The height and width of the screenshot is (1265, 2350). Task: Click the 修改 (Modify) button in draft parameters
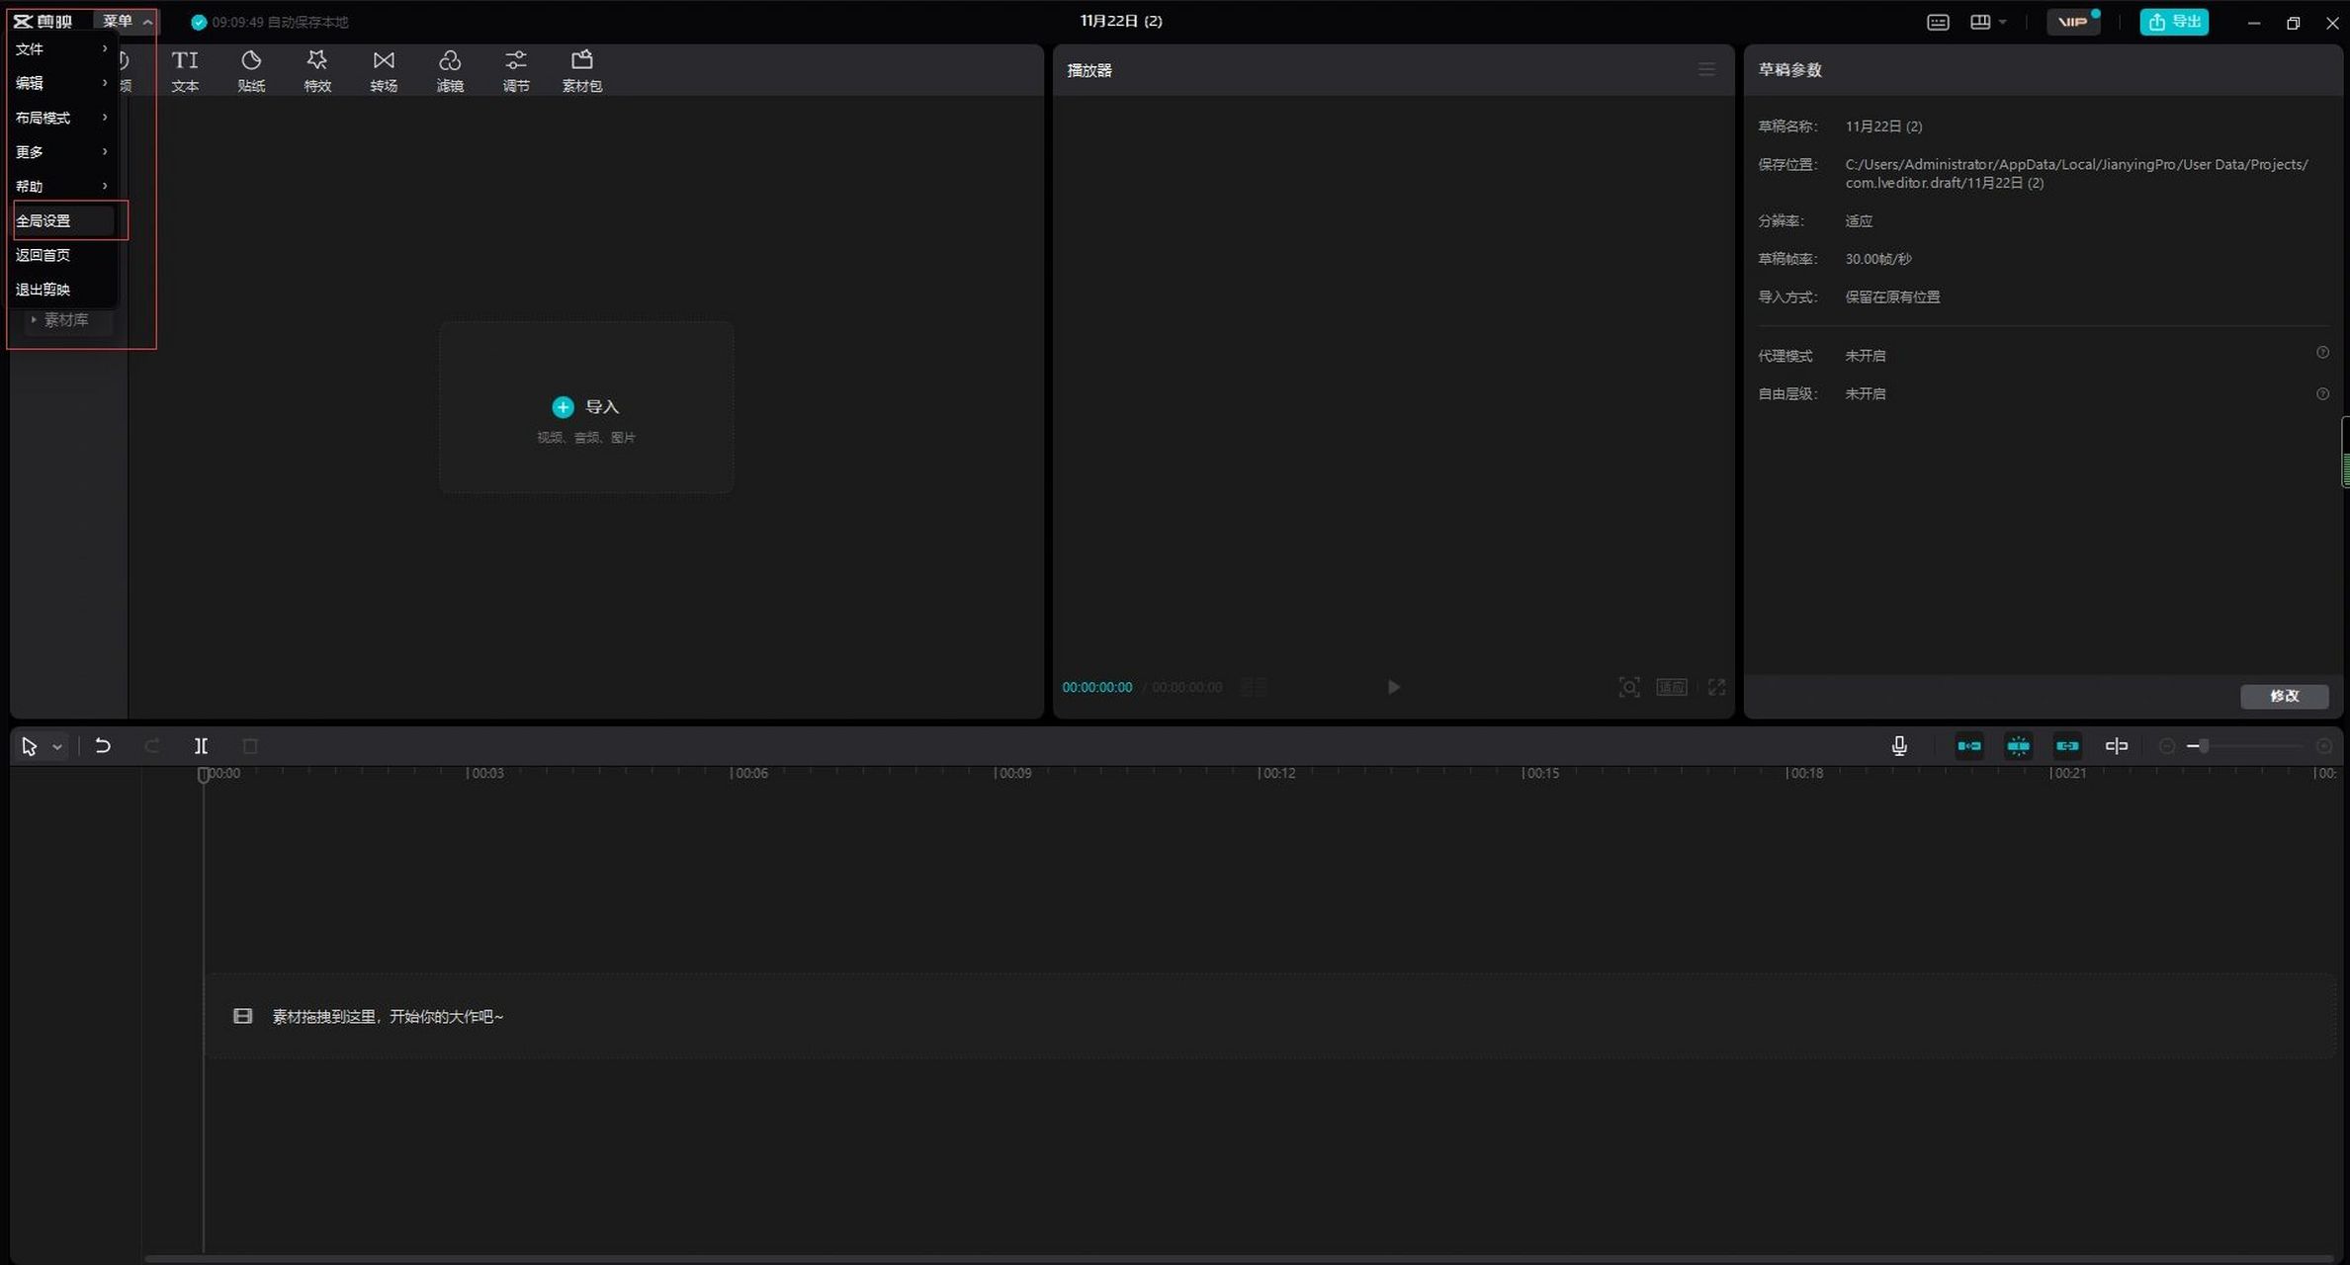click(x=2284, y=696)
